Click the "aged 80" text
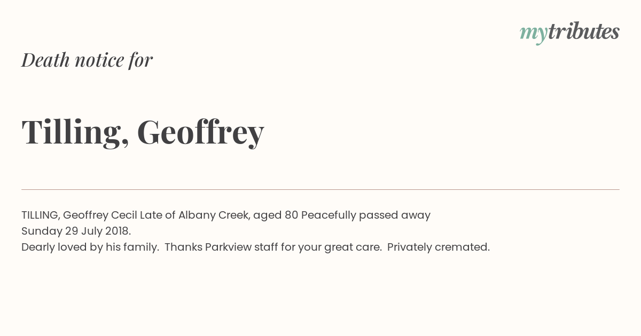The width and height of the screenshot is (641, 336). coord(276,215)
